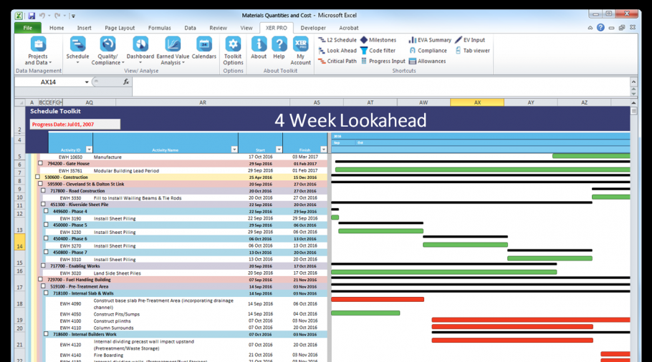Select column AS header
Screen dimensions: 652x362
[x=317, y=102]
